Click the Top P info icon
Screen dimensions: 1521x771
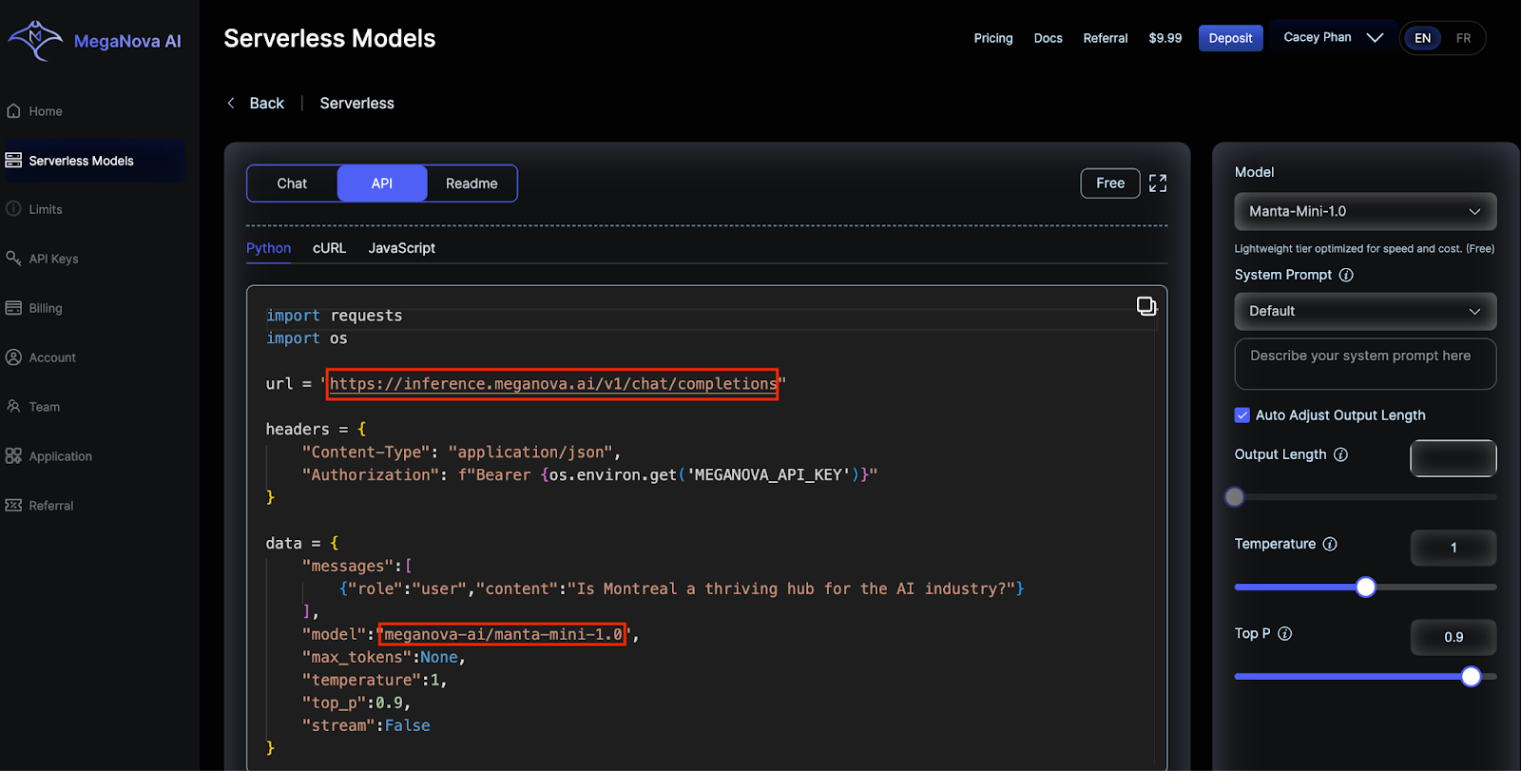click(x=1284, y=633)
